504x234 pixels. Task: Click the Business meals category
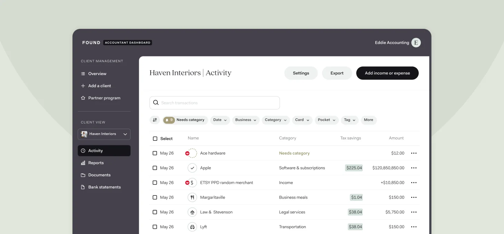[293, 198]
